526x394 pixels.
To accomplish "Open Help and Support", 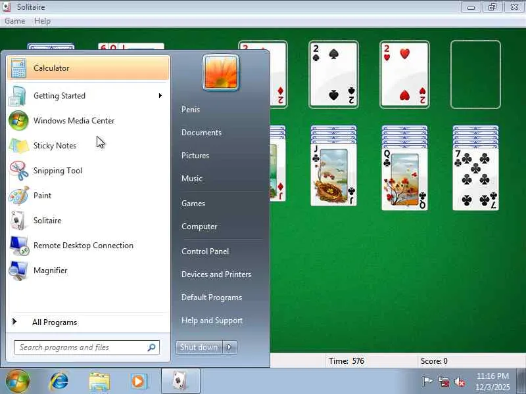I will [x=212, y=320].
